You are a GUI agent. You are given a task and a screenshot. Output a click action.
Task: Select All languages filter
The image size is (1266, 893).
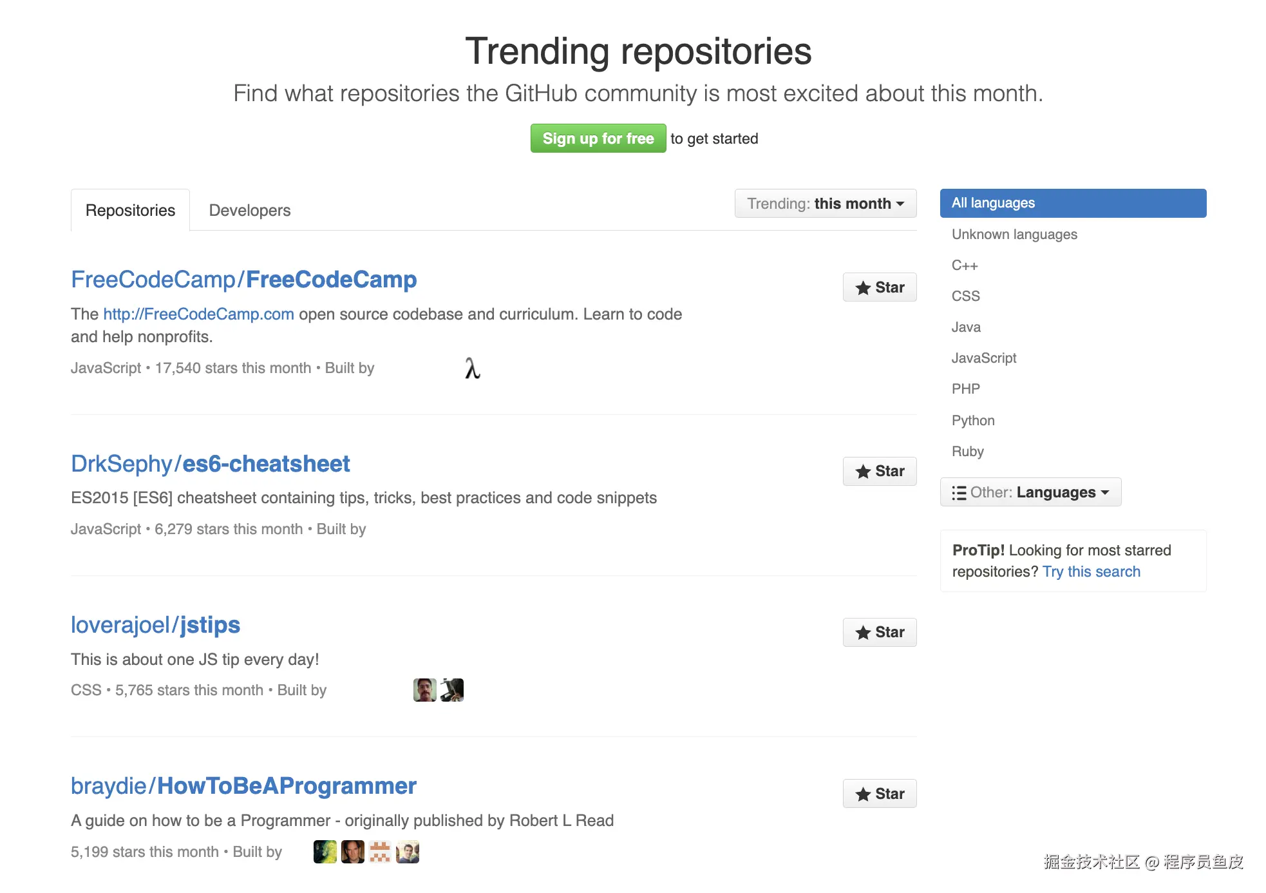[x=1073, y=203]
